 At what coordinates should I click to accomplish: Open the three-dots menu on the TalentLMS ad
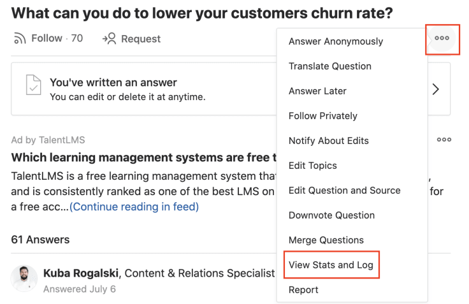click(x=444, y=140)
